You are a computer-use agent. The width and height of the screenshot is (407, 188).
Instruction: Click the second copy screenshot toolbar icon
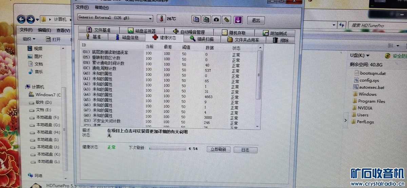pos(206,20)
